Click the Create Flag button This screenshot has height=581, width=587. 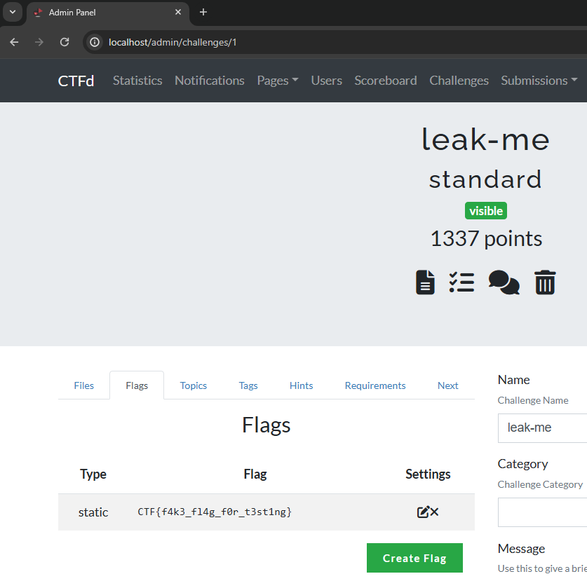click(414, 558)
